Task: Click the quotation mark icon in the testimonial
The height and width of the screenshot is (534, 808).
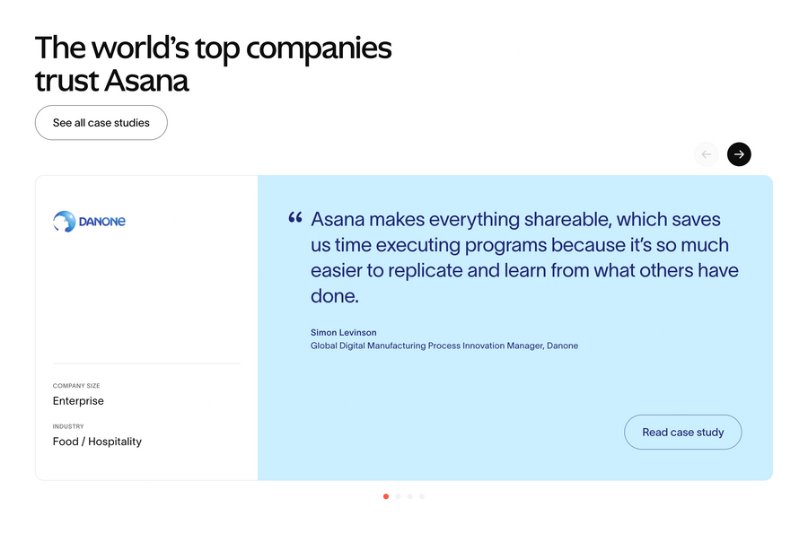Action: (294, 216)
